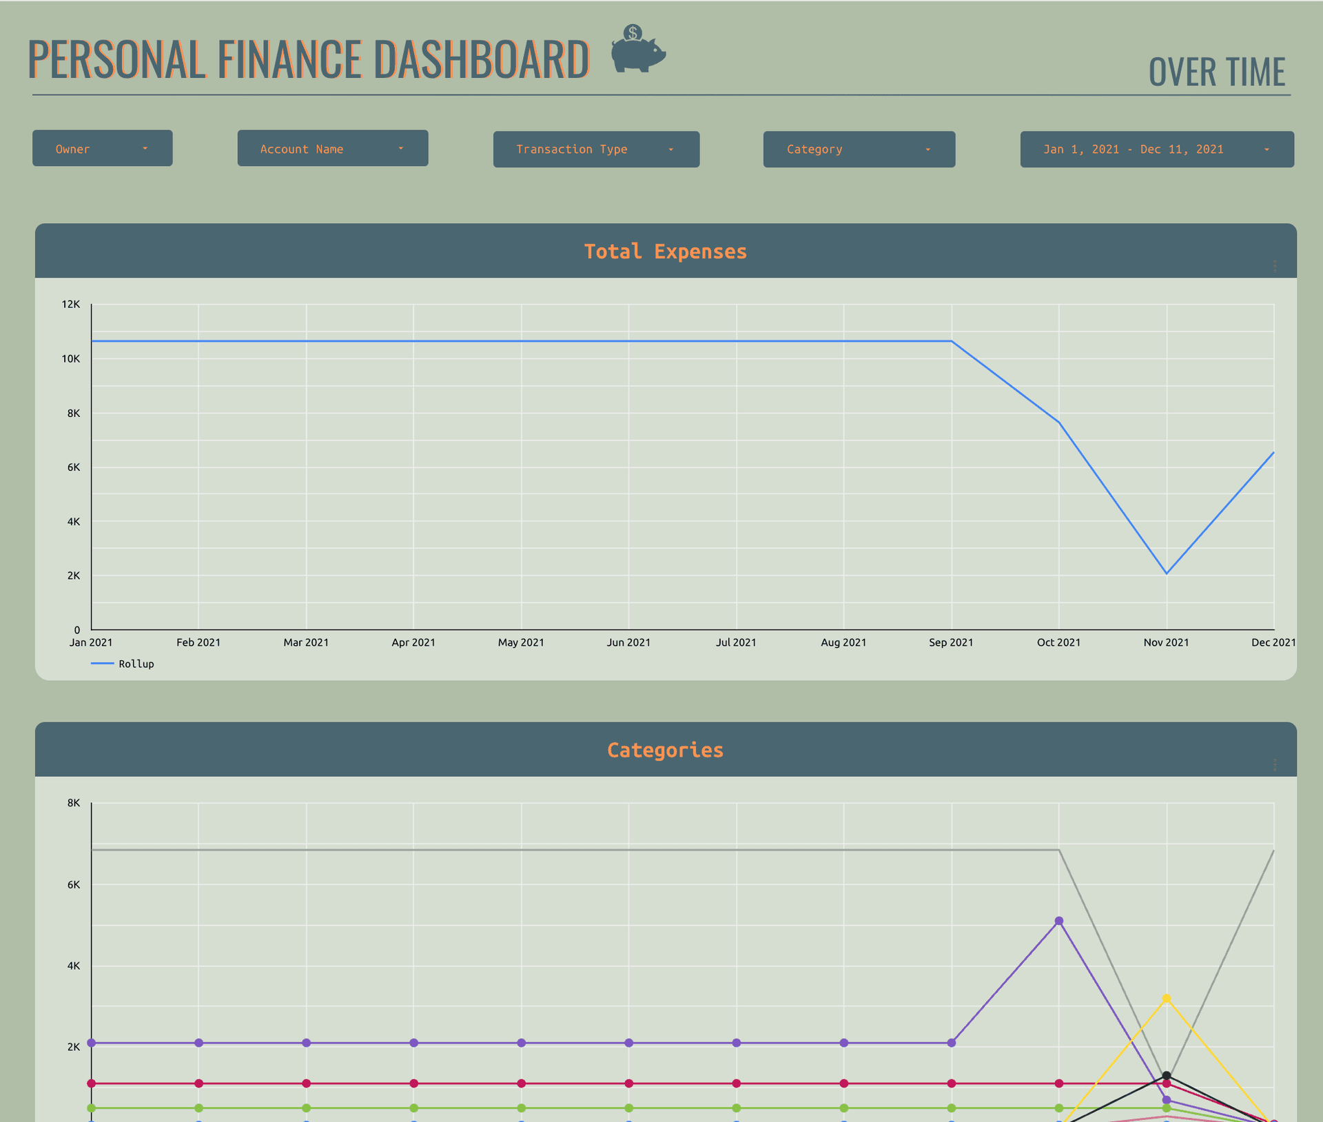Screen dimensions: 1323x1122
Task: Click the Personal Finance Dashboard title
Action: tap(308, 59)
